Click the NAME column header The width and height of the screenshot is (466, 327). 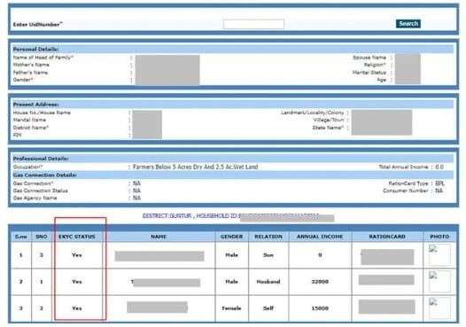pos(159,237)
